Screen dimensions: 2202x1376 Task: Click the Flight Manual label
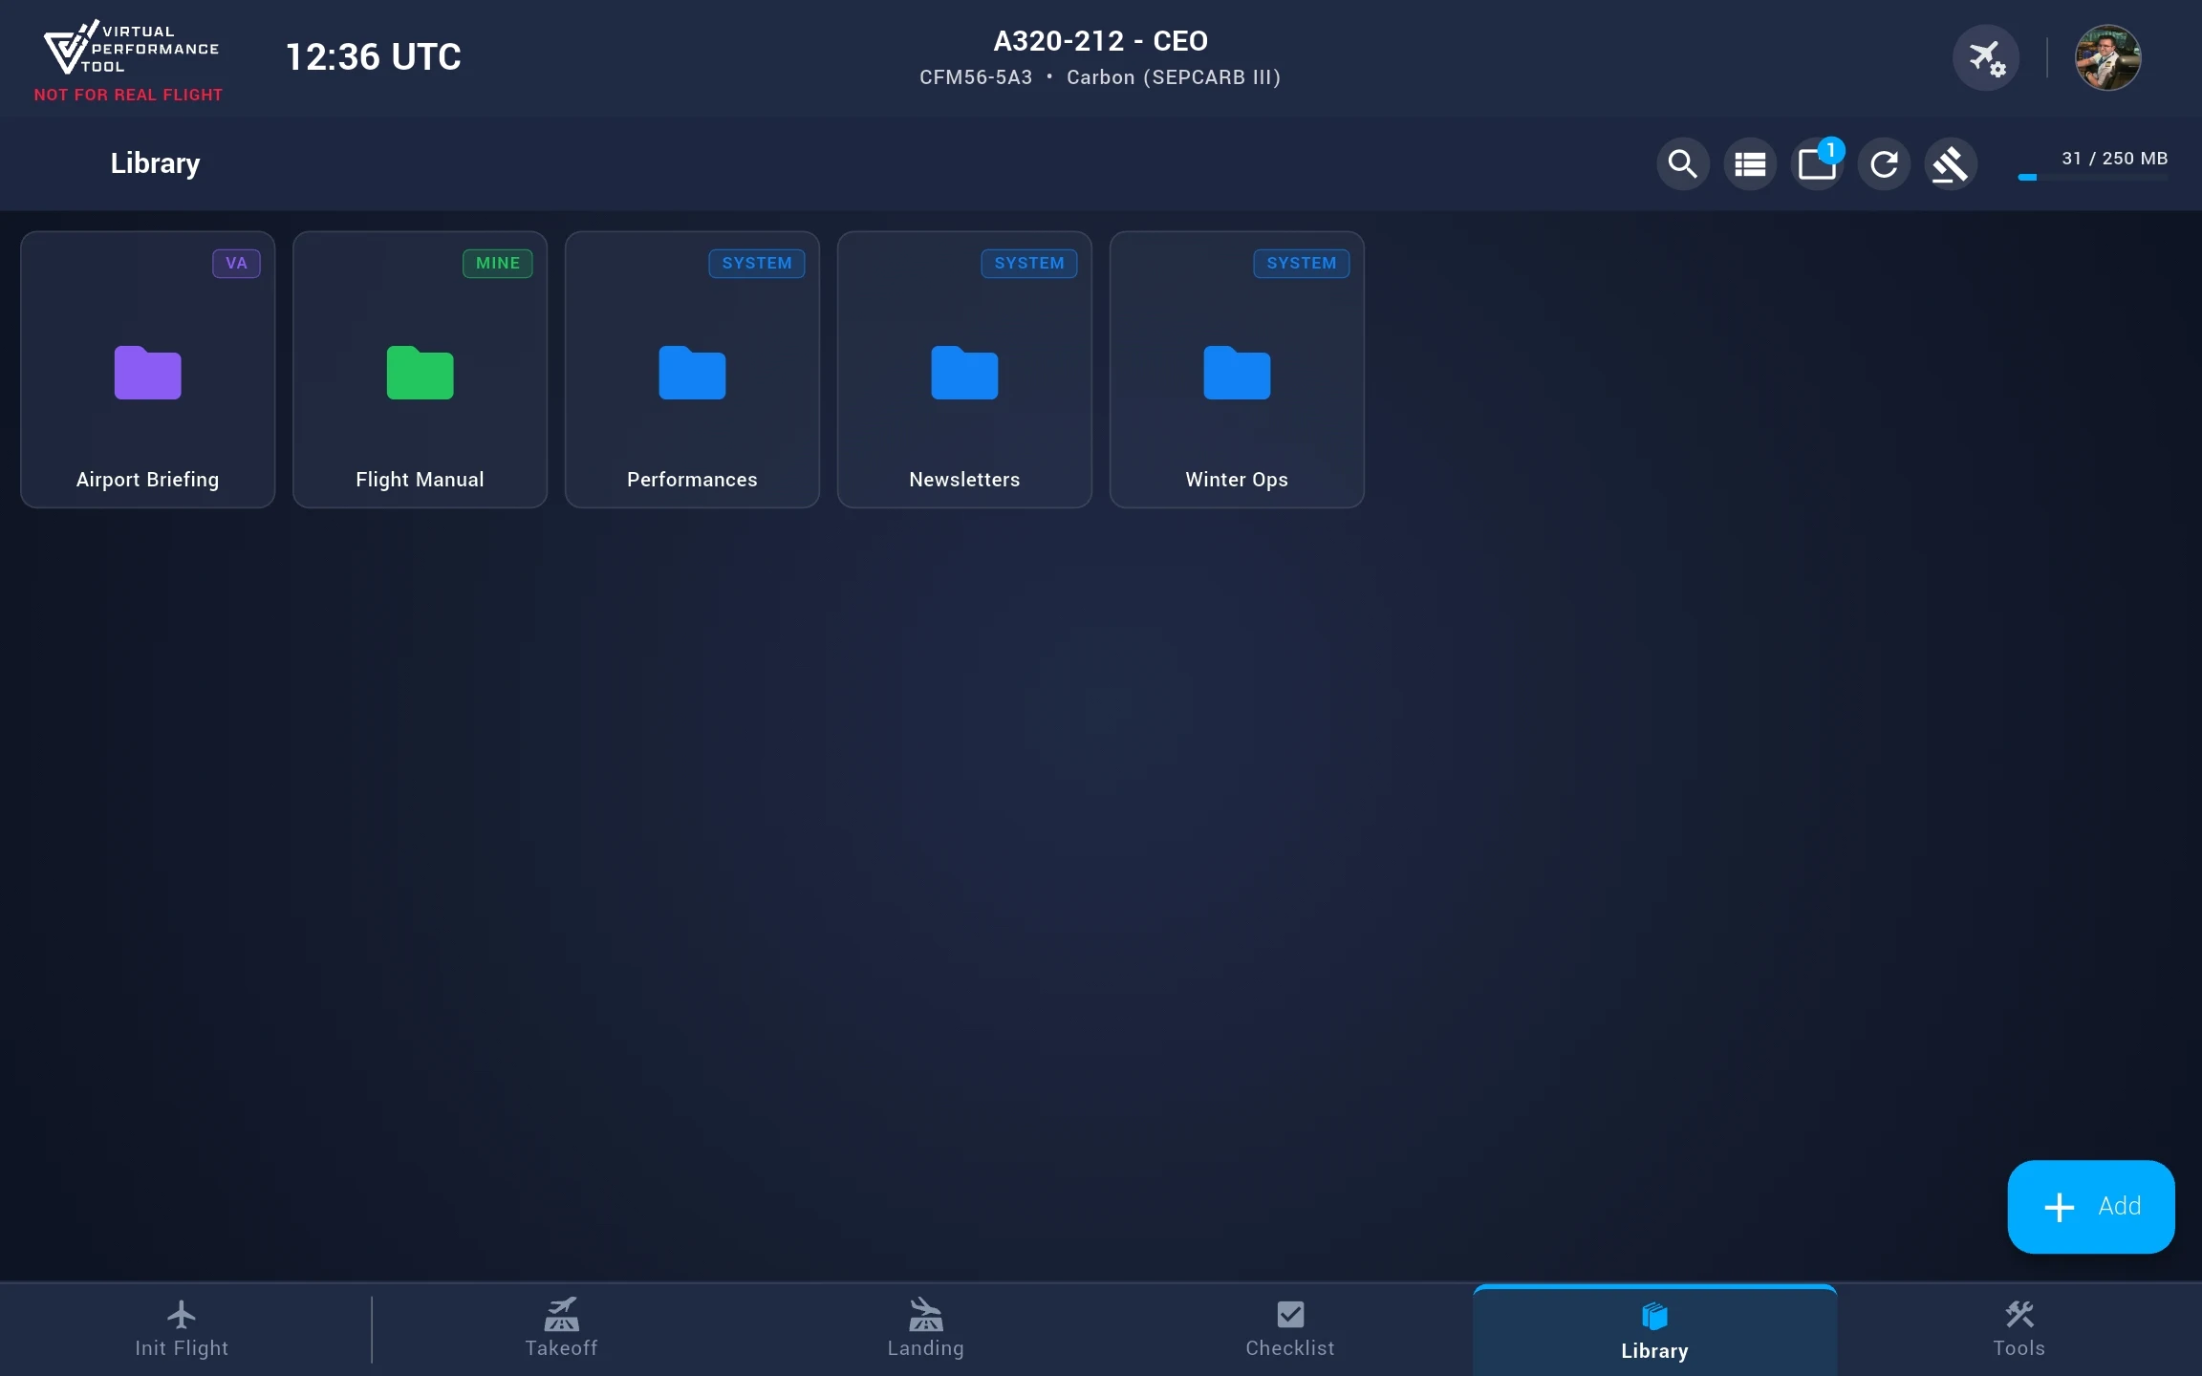pyautogui.click(x=420, y=480)
